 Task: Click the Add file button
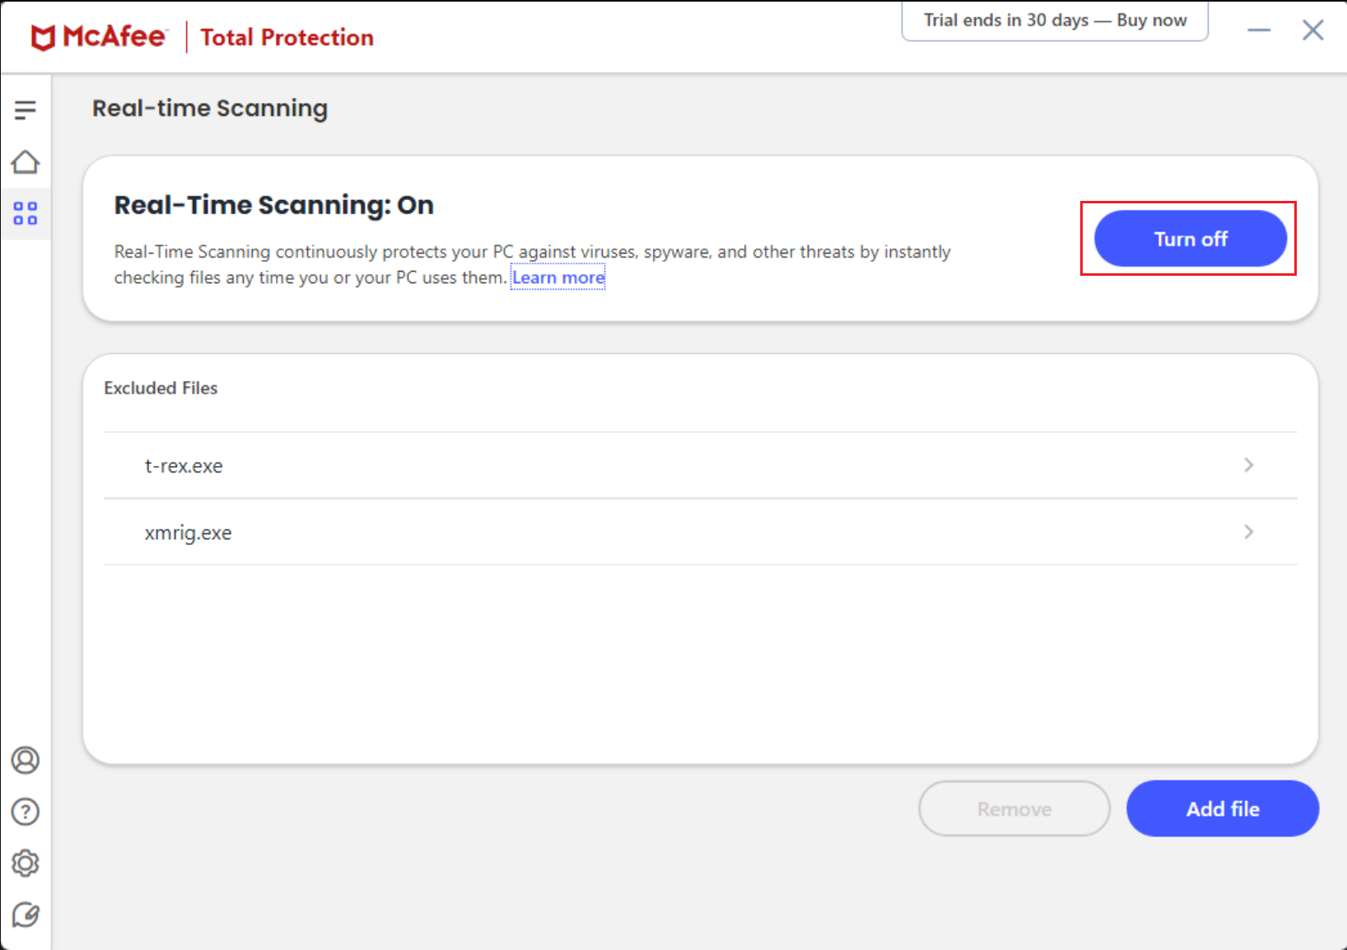[1223, 808]
